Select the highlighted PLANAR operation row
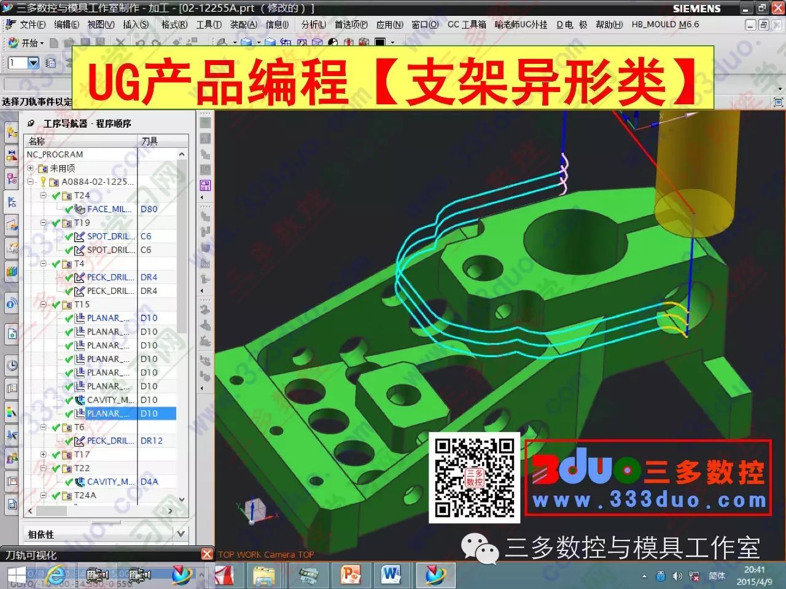 click(101, 414)
